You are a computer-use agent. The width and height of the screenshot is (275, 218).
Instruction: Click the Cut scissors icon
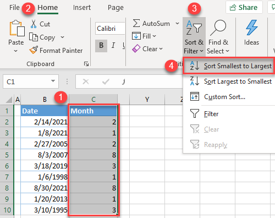pyautogui.click(x=34, y=24)
